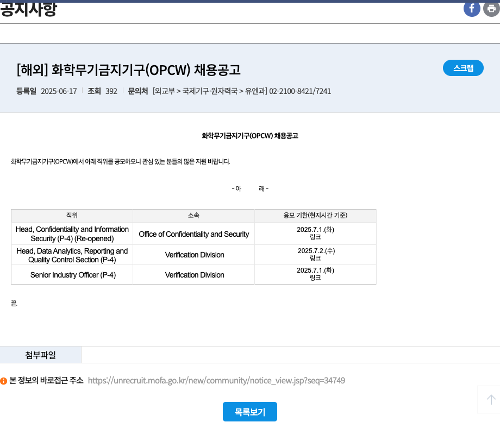500x422 pixels.
Task: Click the contact number 02-2100-8421/7241
Action: click(300, 91)
